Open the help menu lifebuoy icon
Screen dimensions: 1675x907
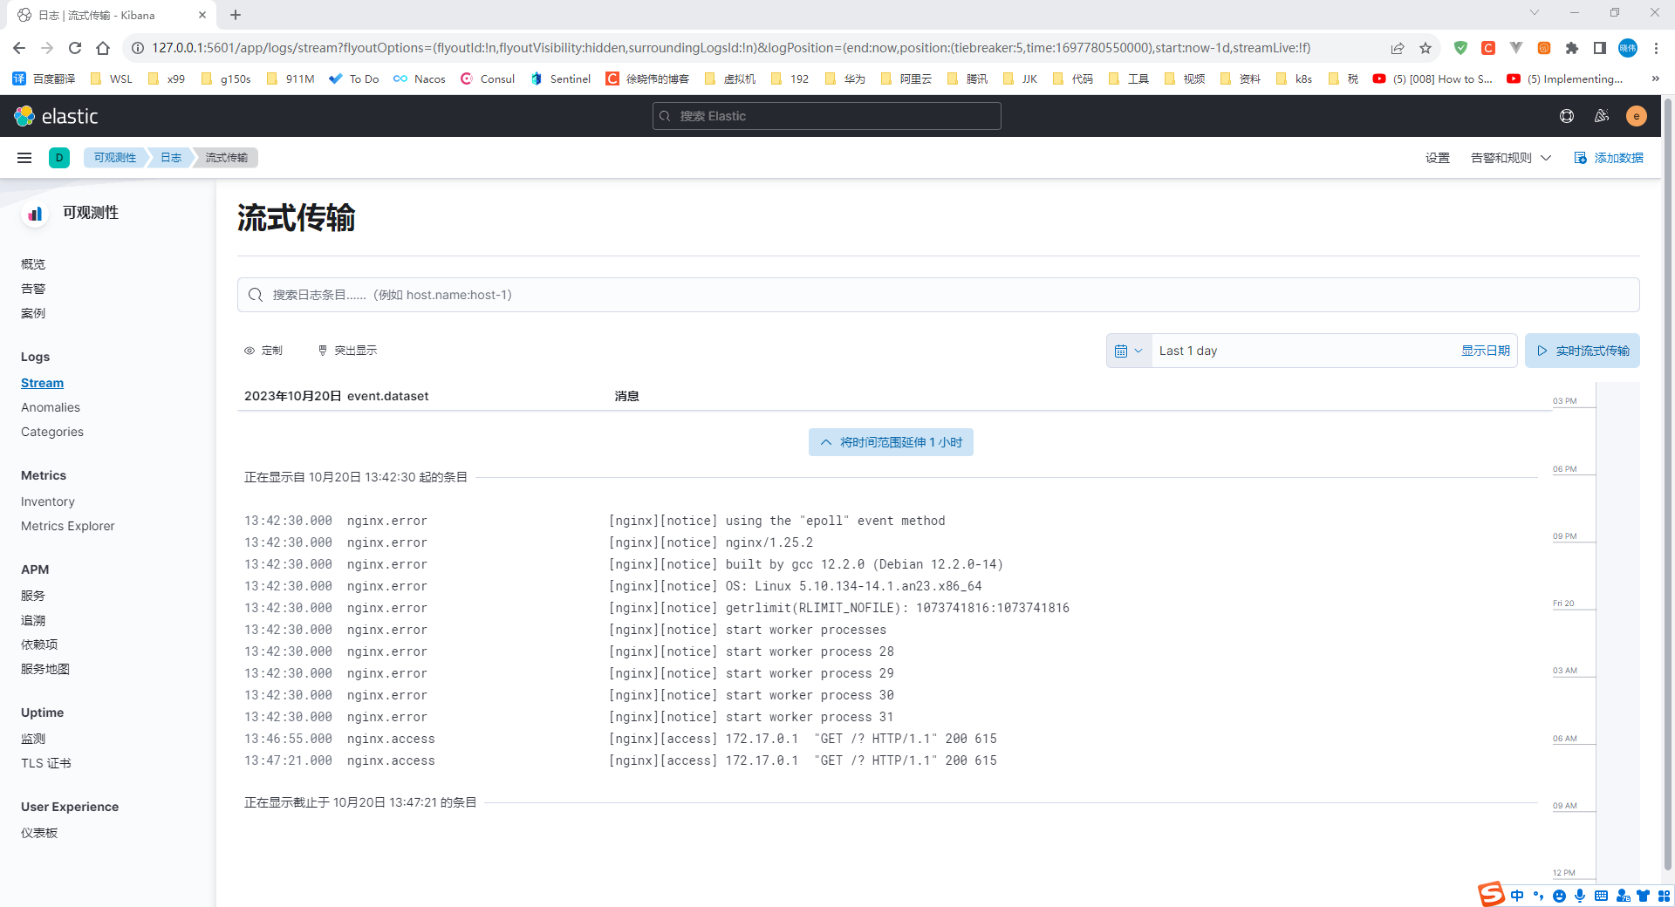point(1567,116)
